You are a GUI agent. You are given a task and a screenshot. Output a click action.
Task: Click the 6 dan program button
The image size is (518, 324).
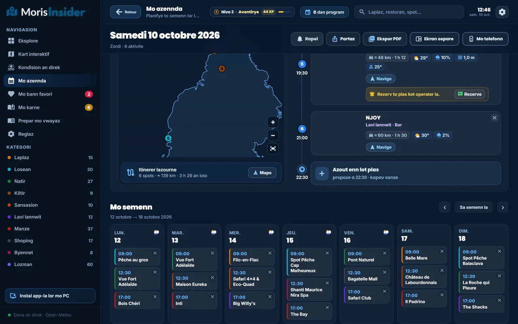[x=325, y=12]
